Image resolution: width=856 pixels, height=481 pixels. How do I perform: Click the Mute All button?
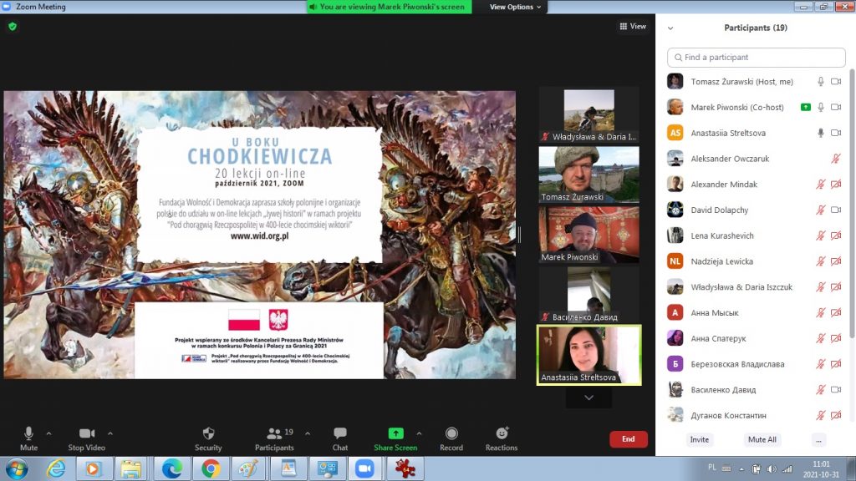click(762, 439)
